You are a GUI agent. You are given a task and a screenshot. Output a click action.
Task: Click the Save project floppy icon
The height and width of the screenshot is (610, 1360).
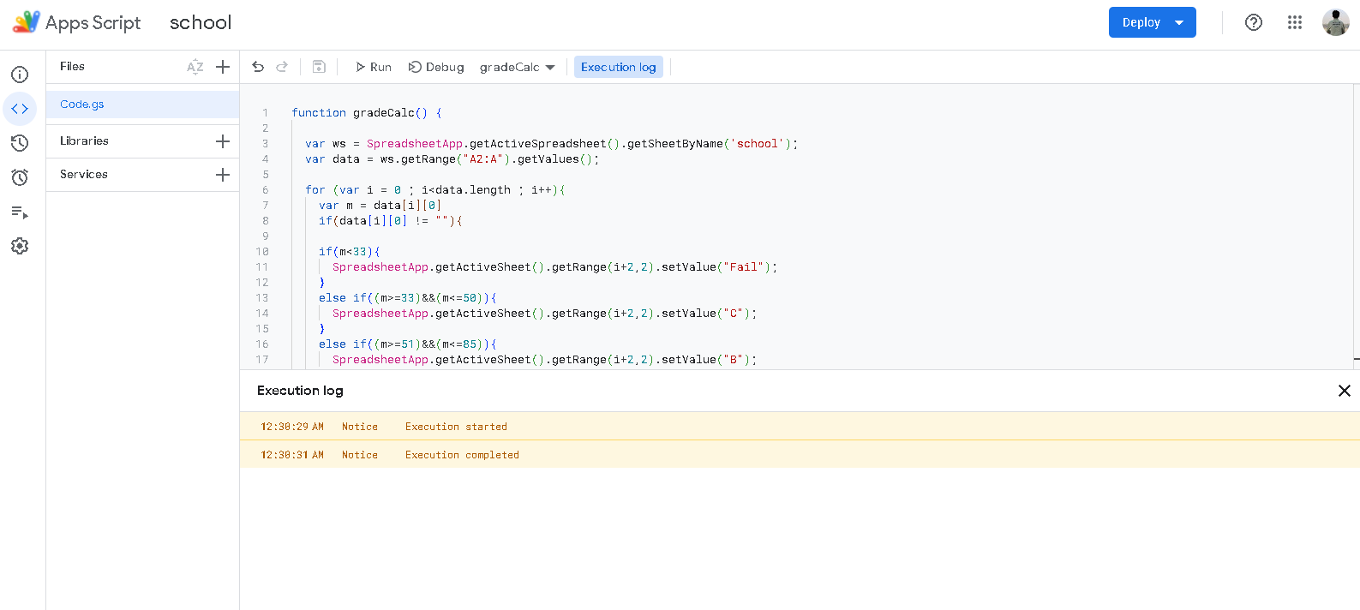319,67
